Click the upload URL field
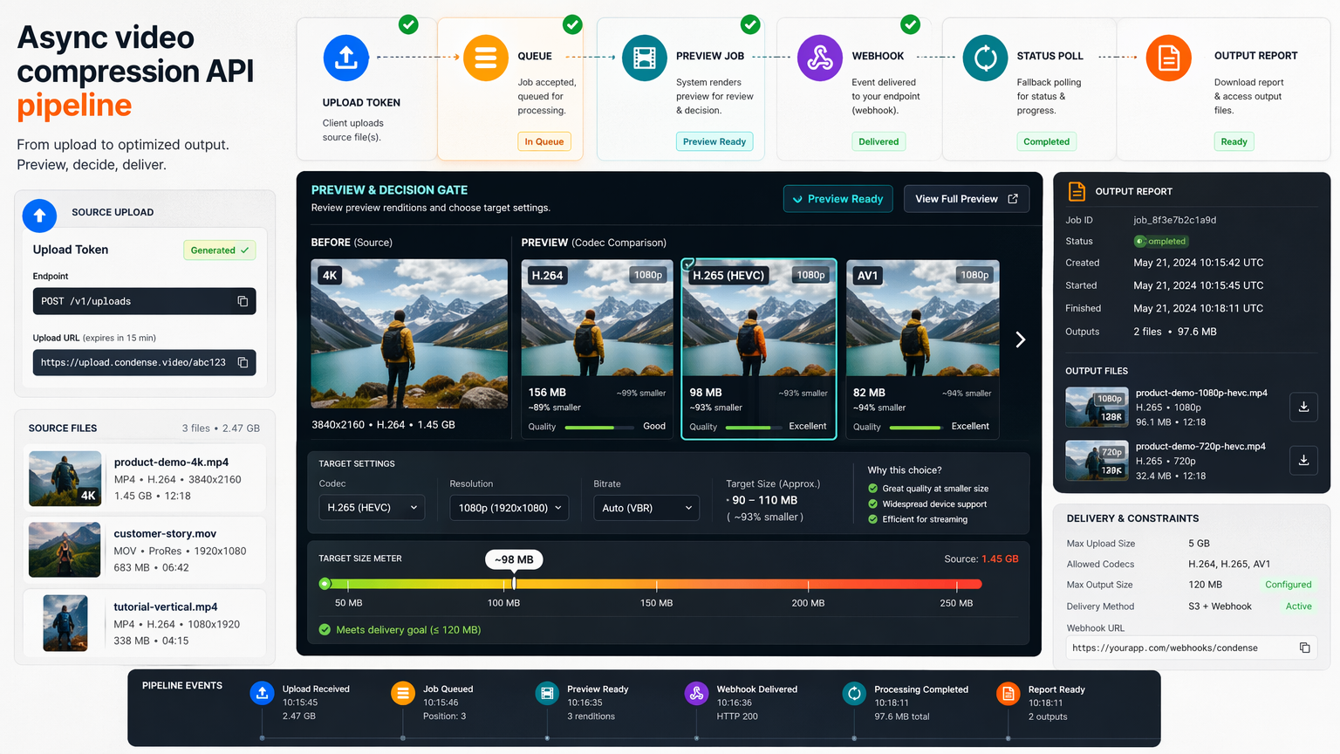This screenshot has height=754, width=1340. [x=144, y=362]
